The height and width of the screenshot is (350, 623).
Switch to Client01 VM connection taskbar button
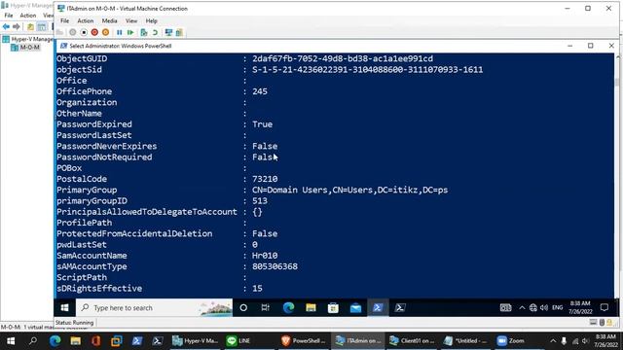pos(412,341)
